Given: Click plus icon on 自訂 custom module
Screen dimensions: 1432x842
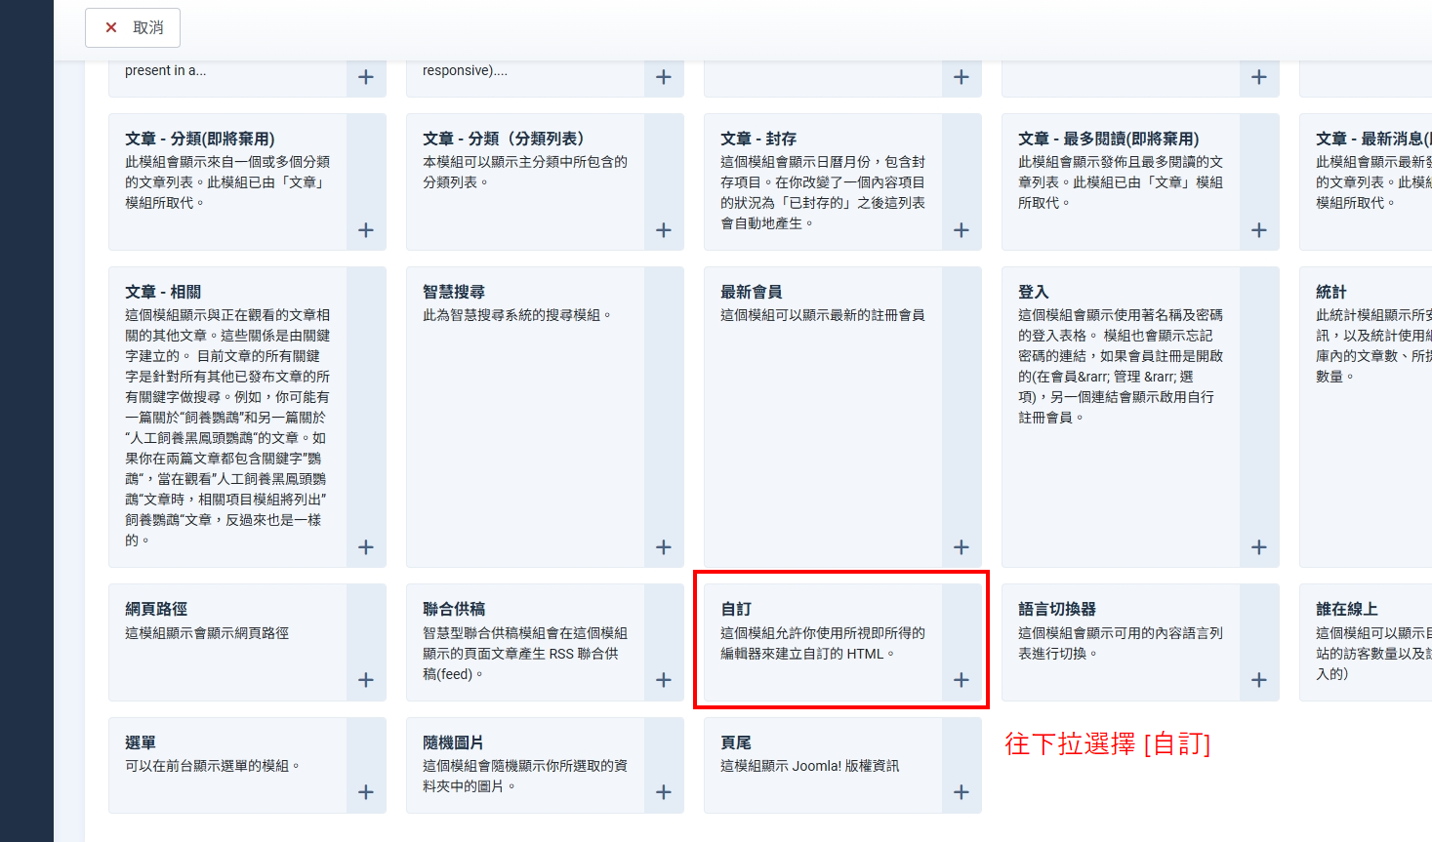Looking at the screenshot, I should click(x=961, y=680).
